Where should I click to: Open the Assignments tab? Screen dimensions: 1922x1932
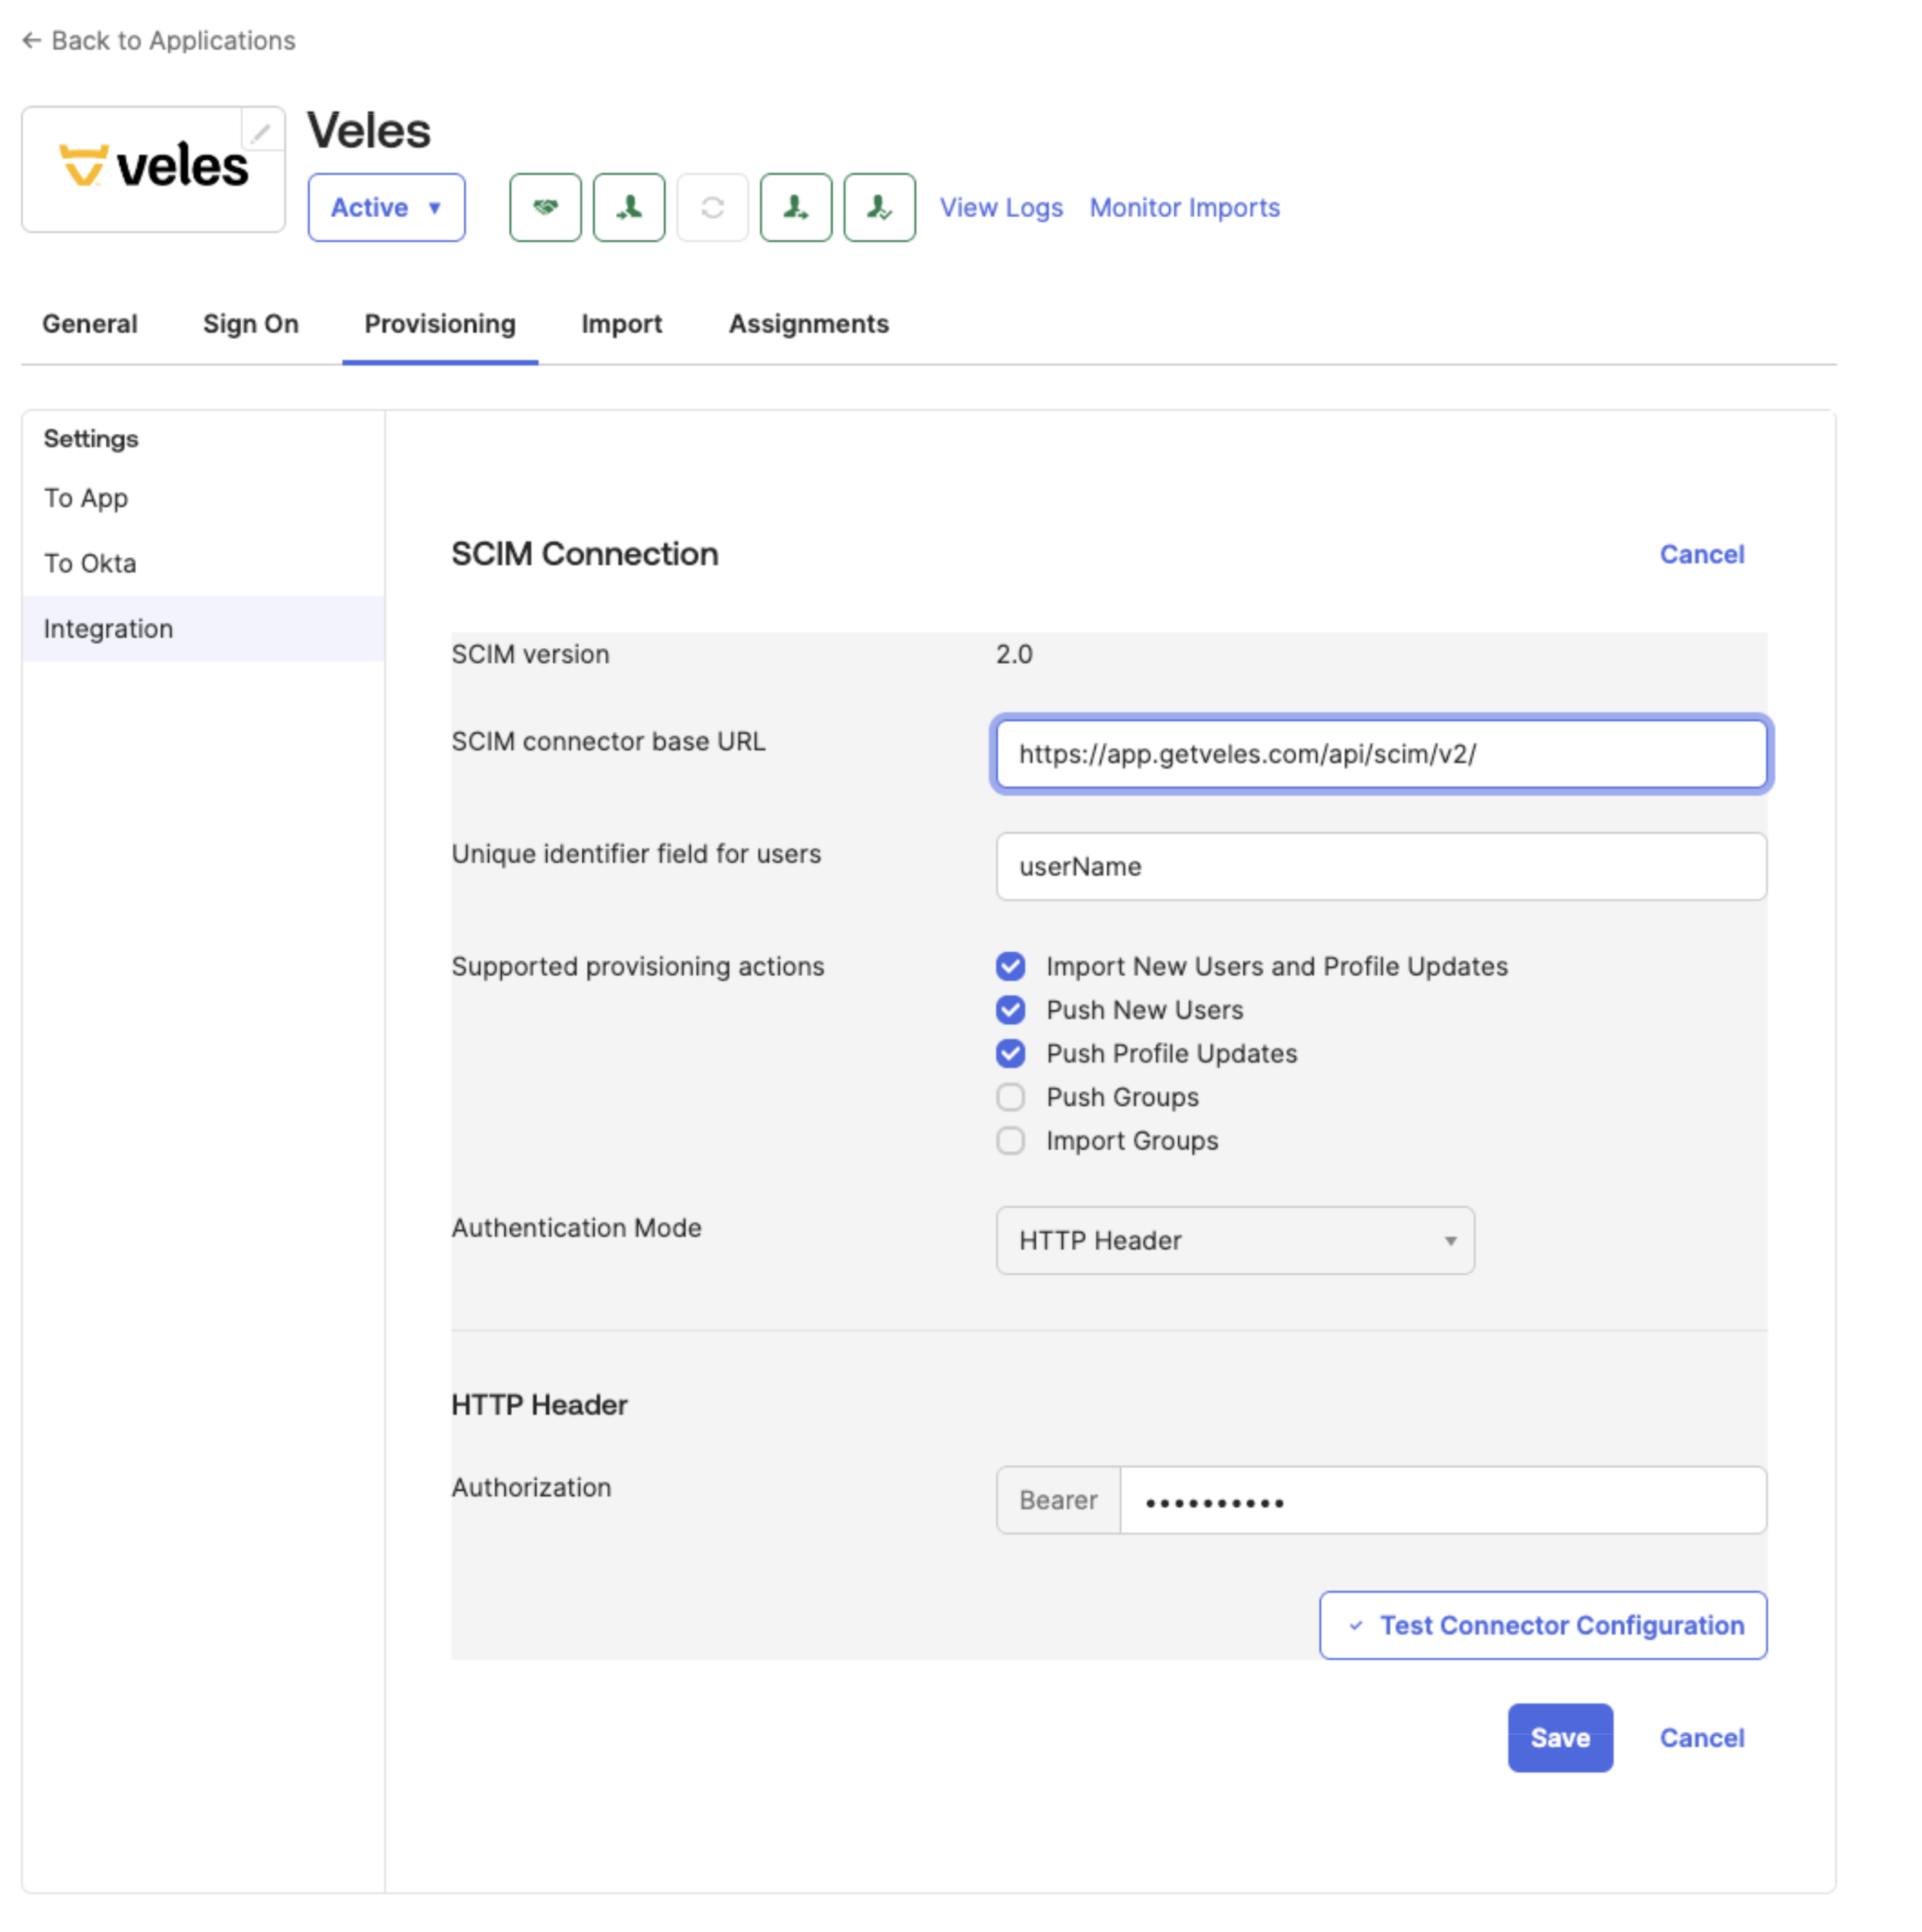(809, 324)
